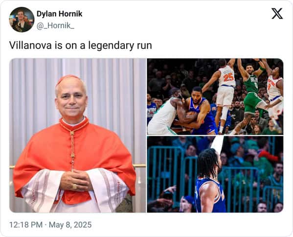
Task: Click the word Villanova in the tweet
Action: coord(30,46)
